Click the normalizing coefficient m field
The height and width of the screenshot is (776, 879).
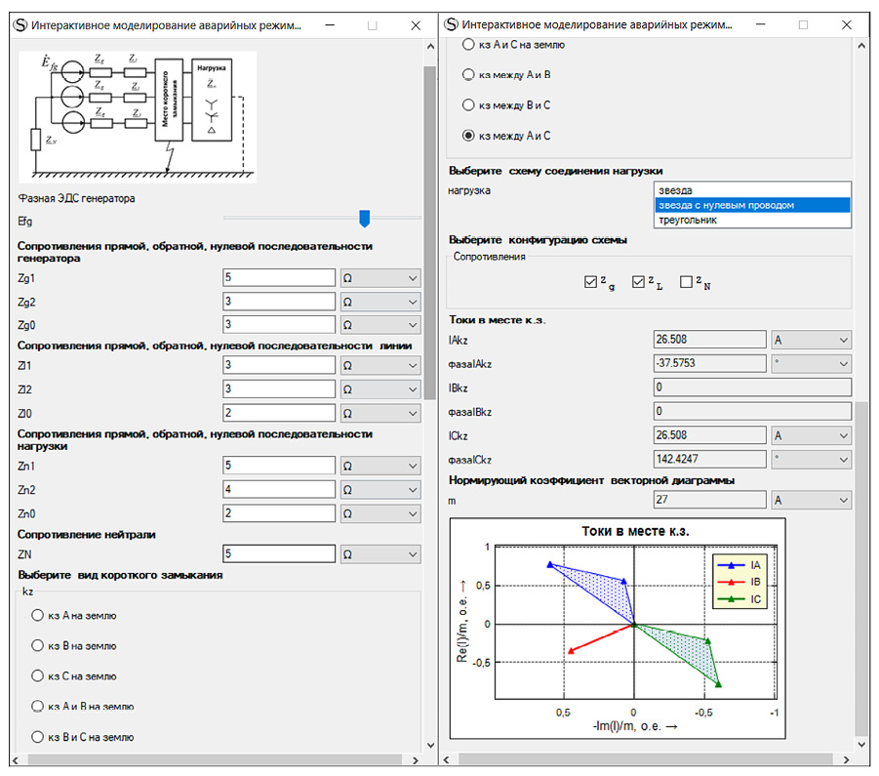(x=708, y=501)
